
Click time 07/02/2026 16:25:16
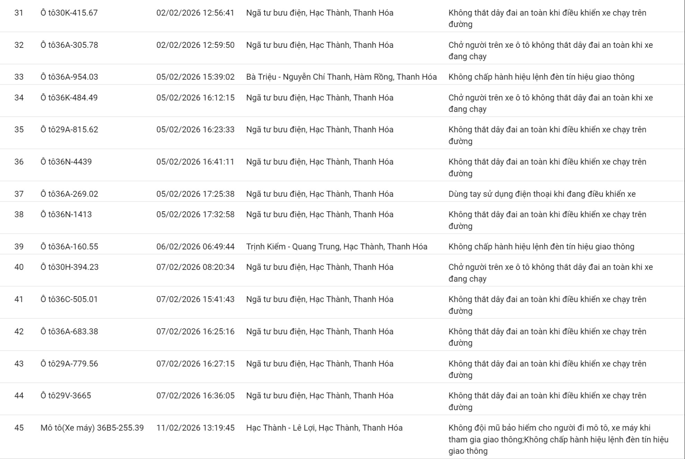coord(195,331)
